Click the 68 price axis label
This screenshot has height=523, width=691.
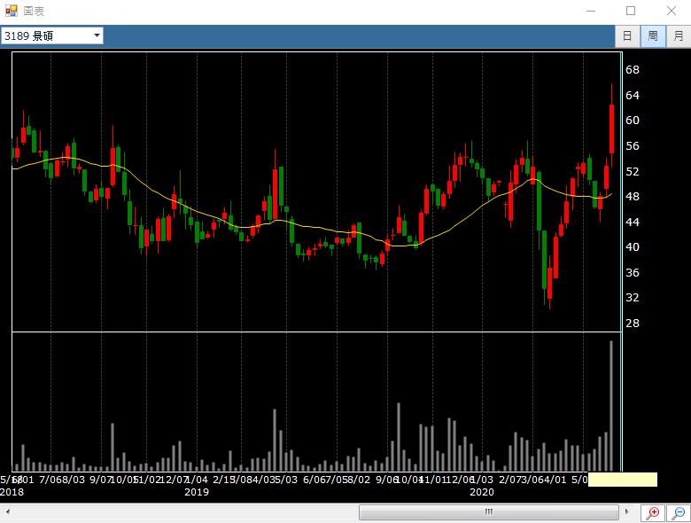[633, 70]
